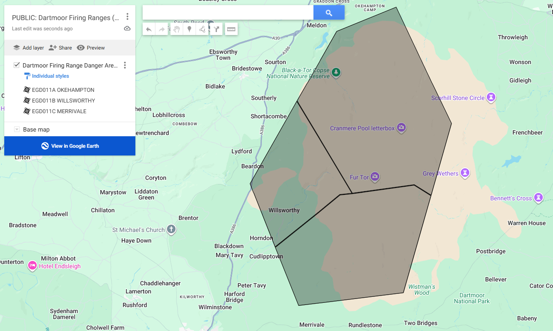
Task: Click the Base map label
Action: (36, 129)
